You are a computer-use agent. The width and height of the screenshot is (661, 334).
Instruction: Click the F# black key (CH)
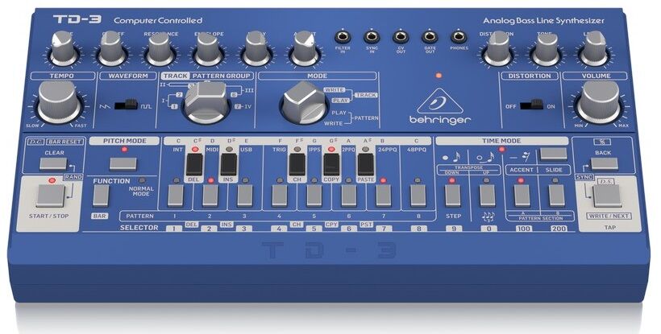pos(297,164)
